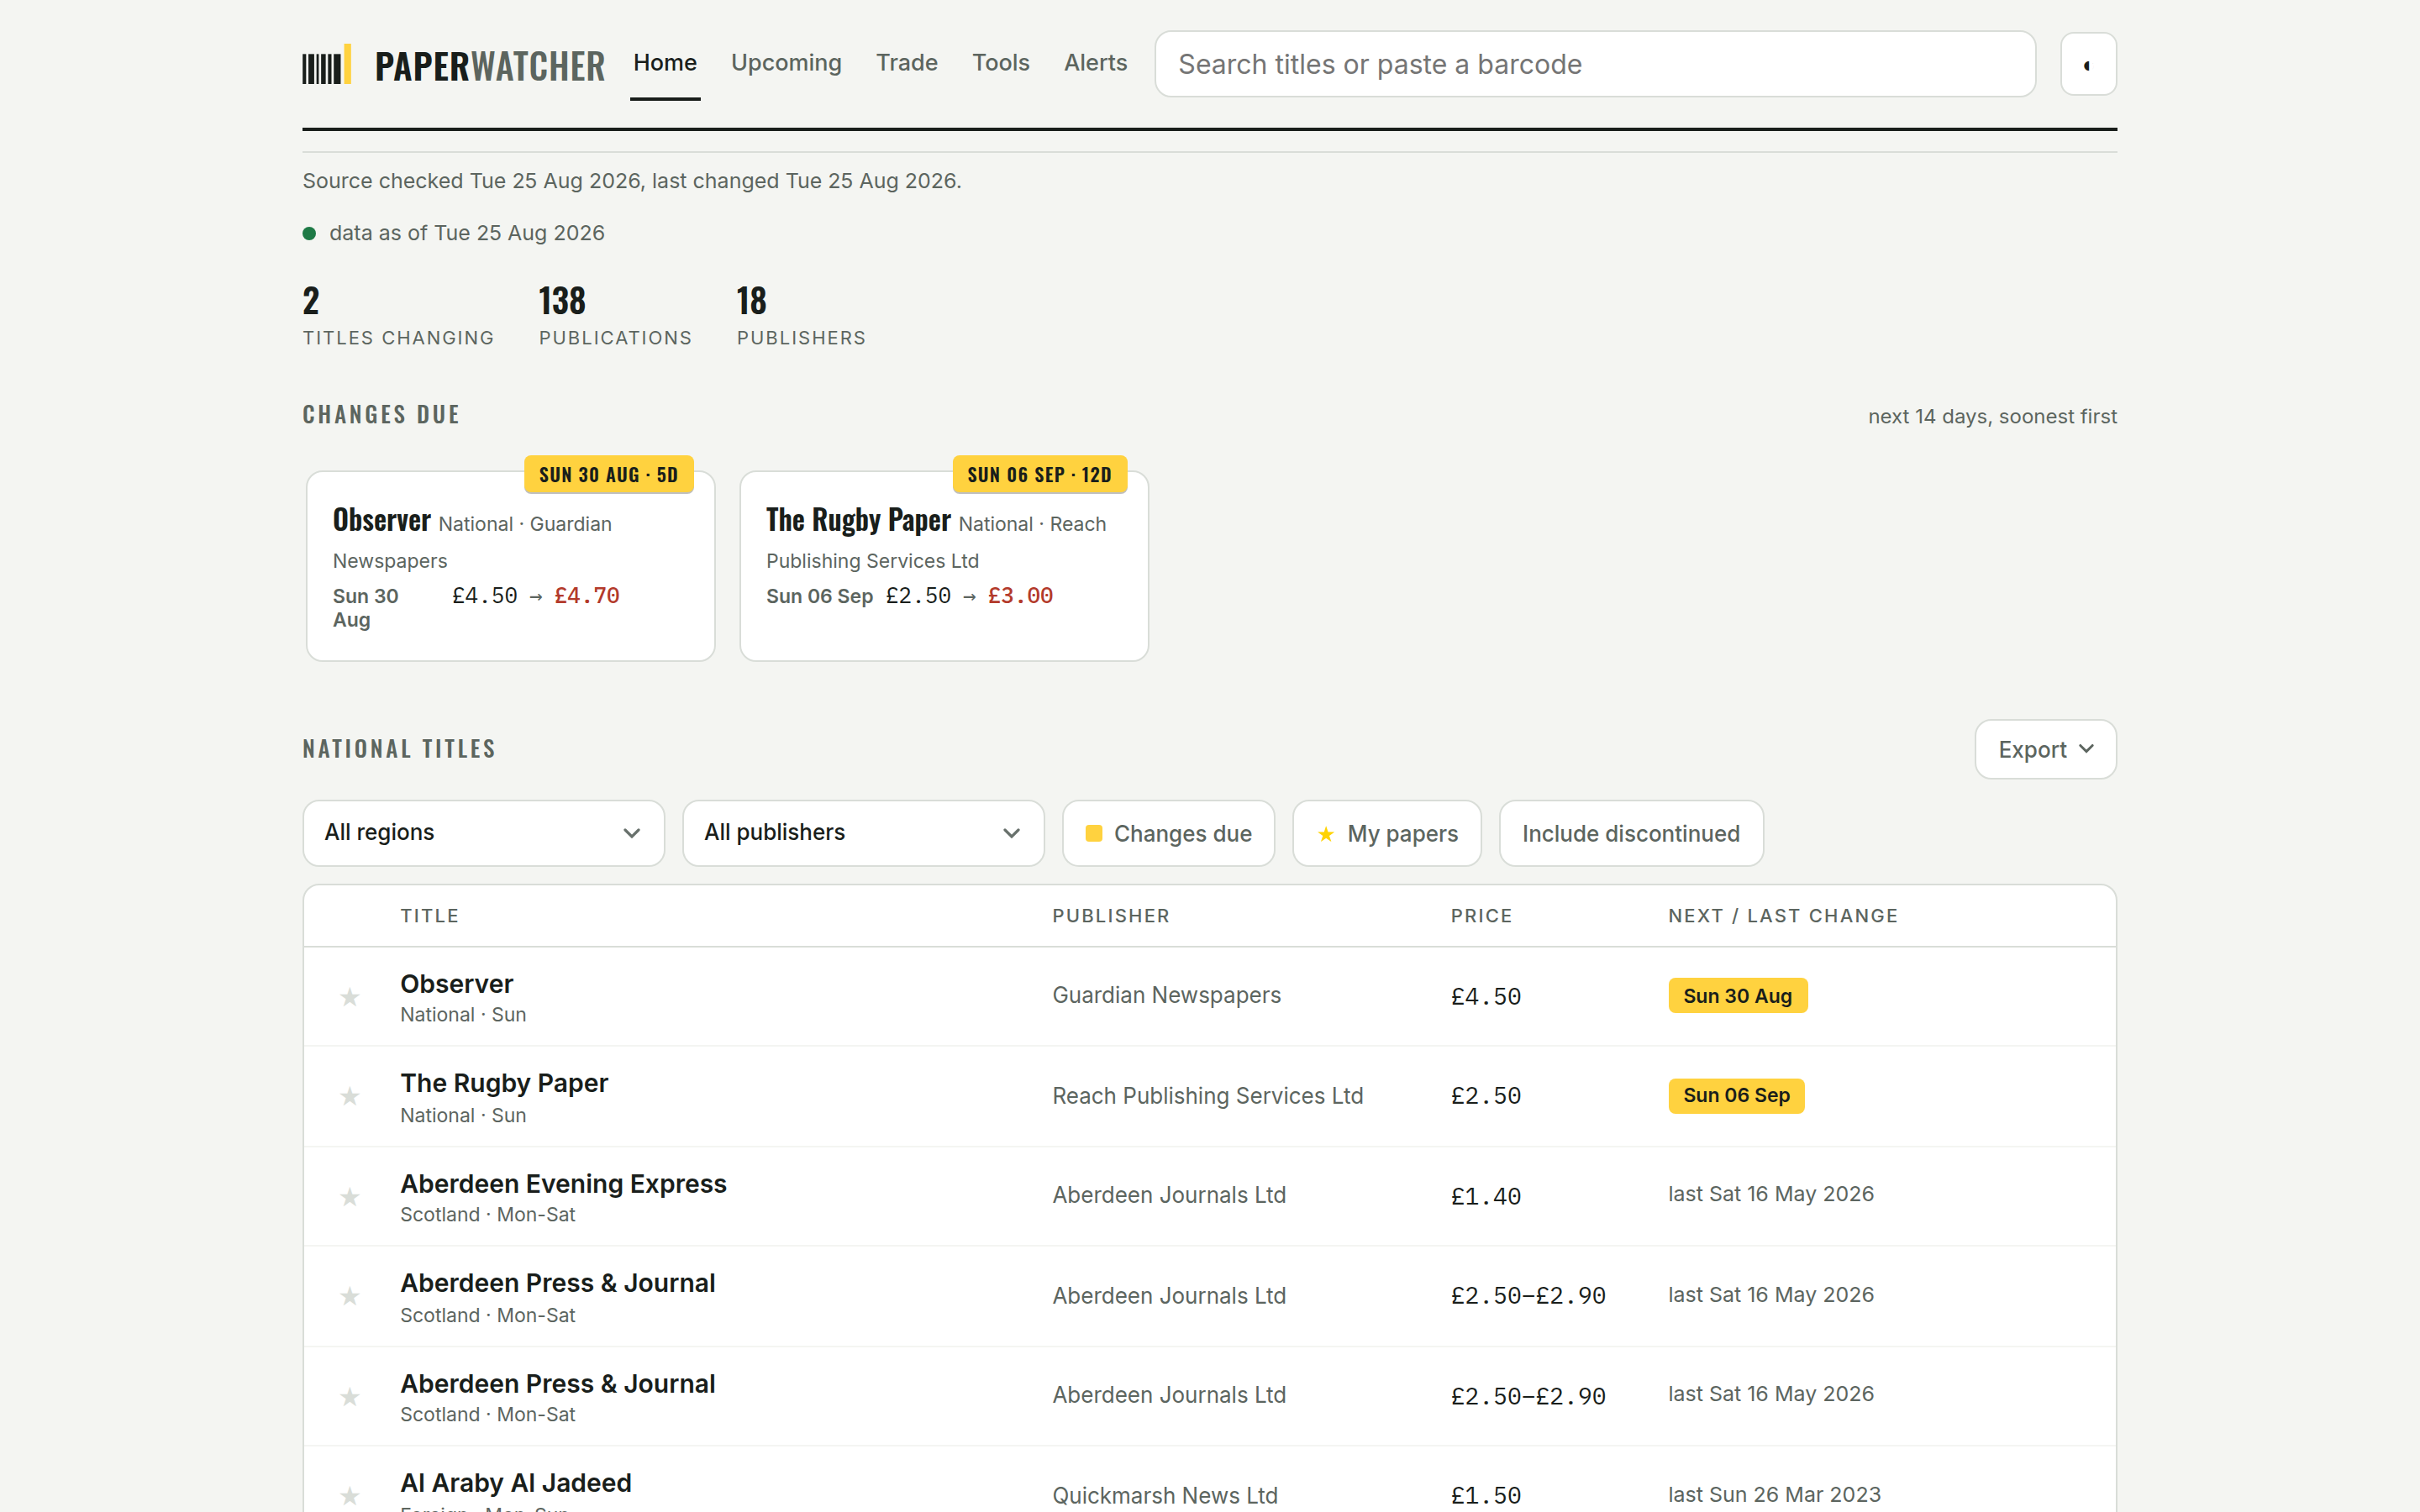Open the Aberdeen Evening Express title
This screenshot has width=2420, height=1512.
pos(564,1184)
